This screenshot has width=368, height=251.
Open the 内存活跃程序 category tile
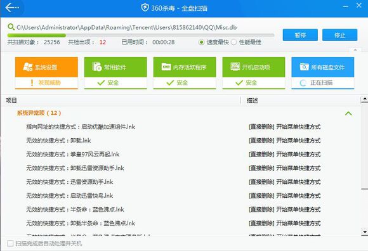185,73
